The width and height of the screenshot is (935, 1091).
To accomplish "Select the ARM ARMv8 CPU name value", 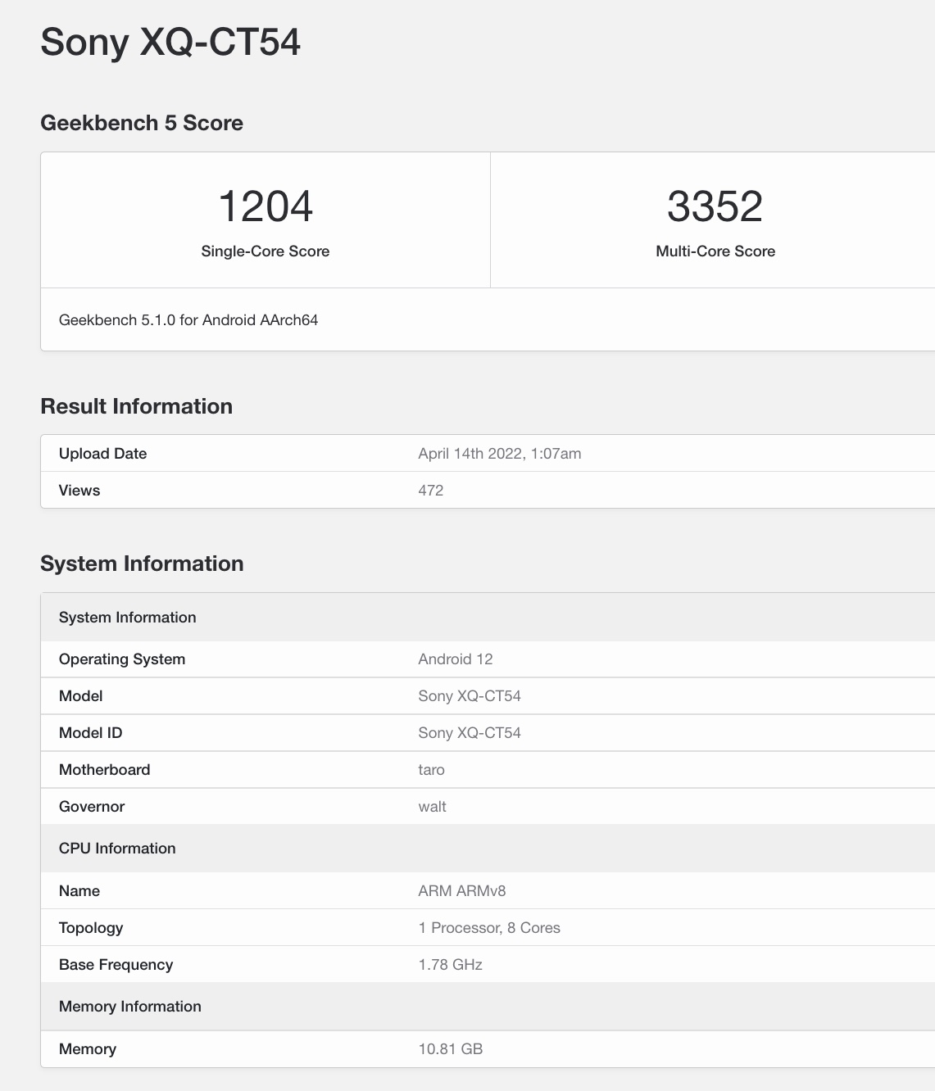I will coord(462,891).
